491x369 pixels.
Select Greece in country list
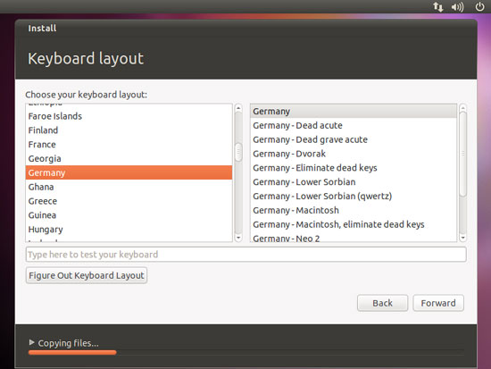click(129, 201)
